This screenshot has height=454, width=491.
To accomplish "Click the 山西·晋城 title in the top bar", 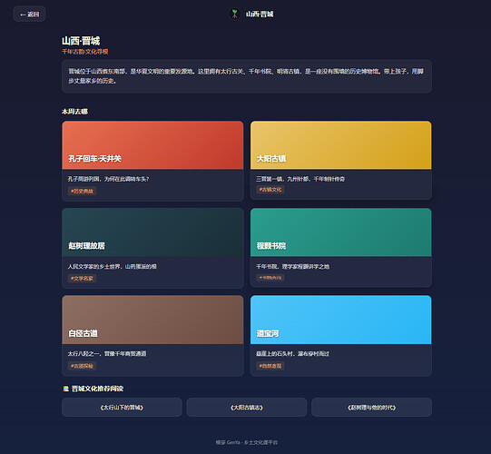I will point(260,15).
